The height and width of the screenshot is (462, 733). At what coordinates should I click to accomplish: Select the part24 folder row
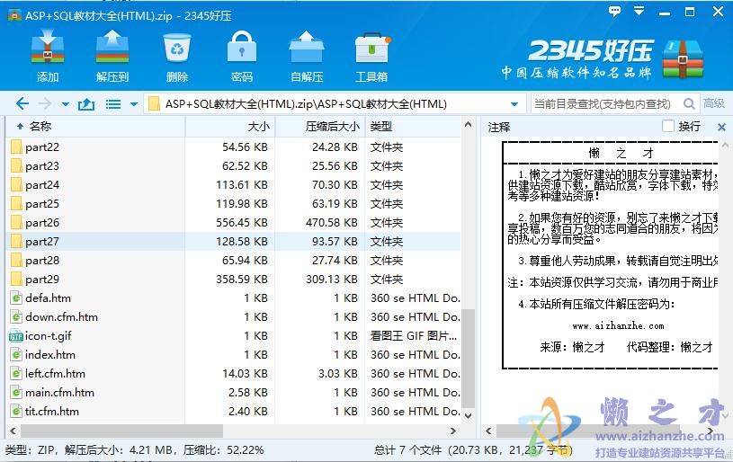pos(234,185)
